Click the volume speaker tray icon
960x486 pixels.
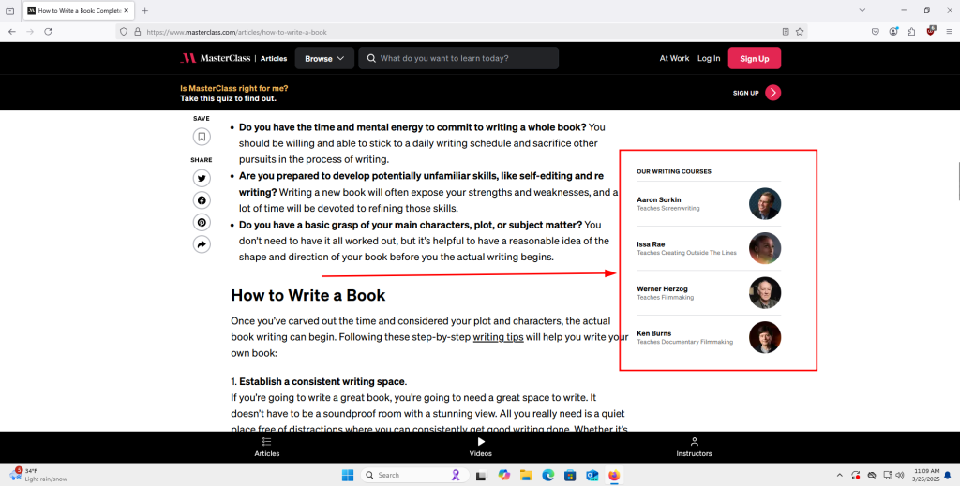[900, 475]
